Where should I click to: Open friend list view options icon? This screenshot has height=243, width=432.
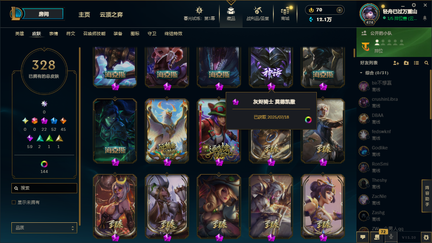click(416, 63)
